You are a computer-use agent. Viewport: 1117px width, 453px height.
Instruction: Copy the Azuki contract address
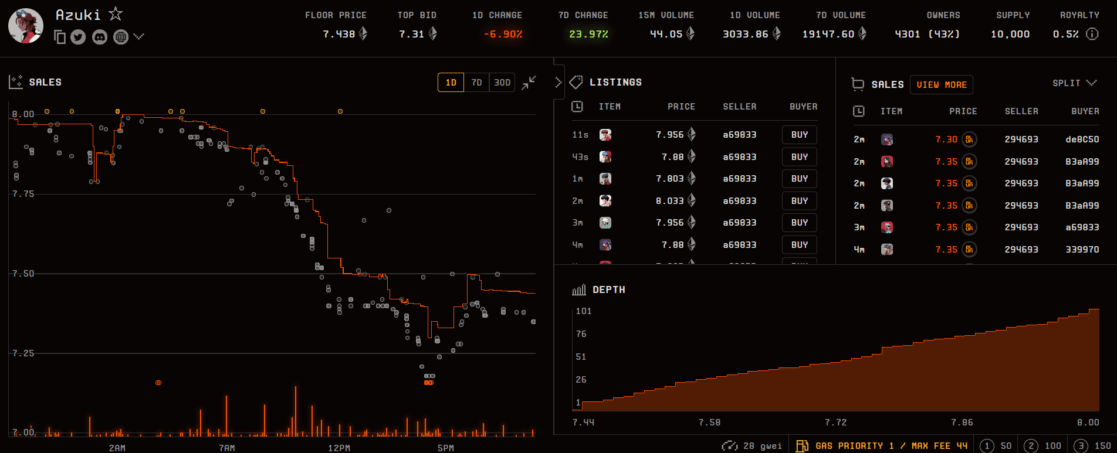[x=59, y=38]
